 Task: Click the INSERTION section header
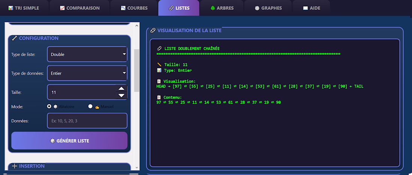click(x=32, y=166)
